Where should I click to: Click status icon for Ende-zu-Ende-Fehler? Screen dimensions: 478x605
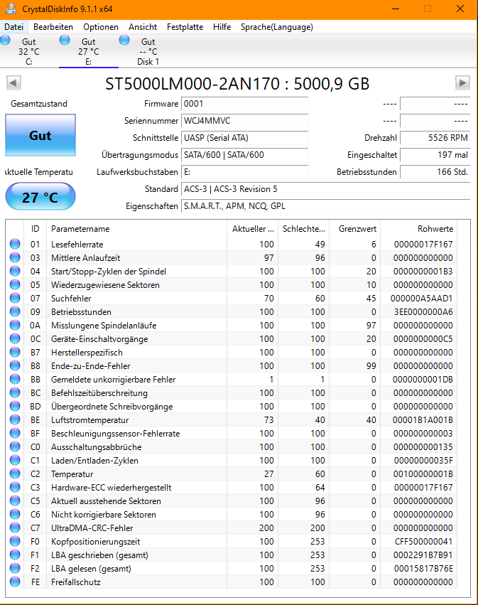15,365
